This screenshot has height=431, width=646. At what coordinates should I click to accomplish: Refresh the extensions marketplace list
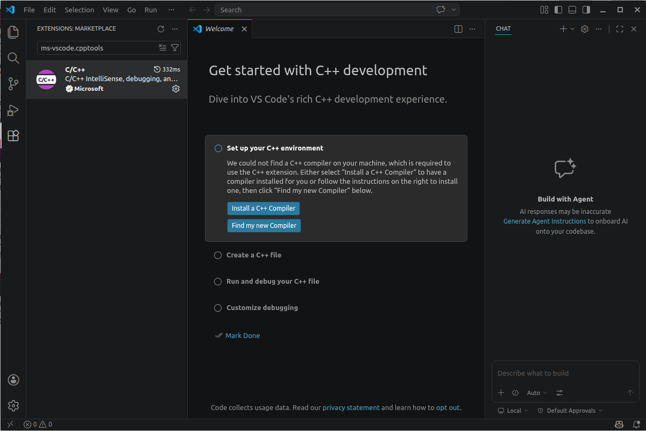(161, 29)
